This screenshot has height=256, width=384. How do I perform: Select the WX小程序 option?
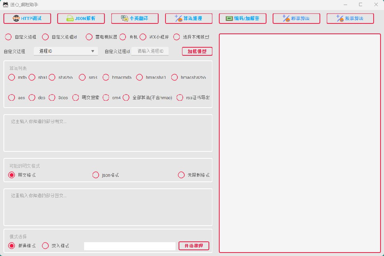[x=143, y=37]
